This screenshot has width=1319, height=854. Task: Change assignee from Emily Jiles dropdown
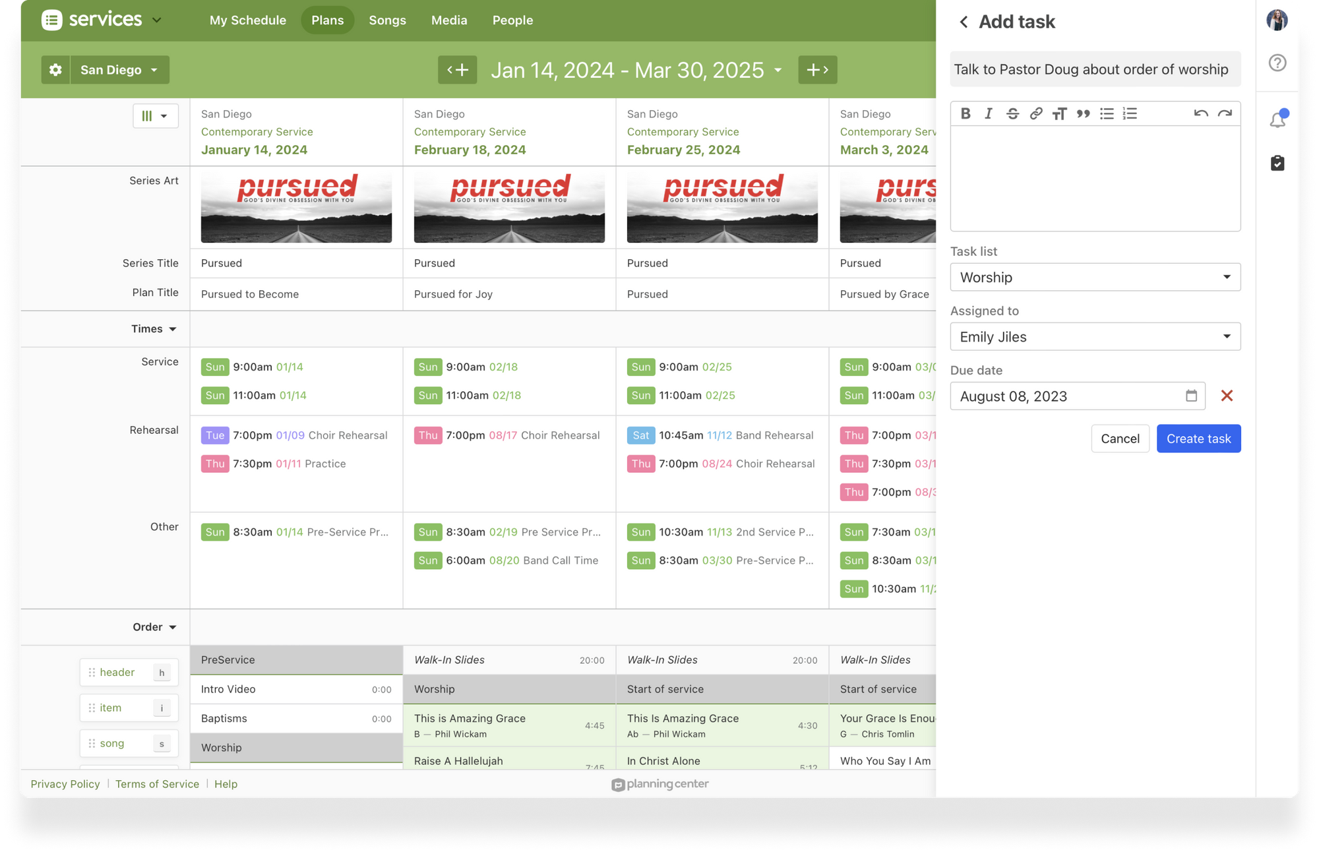(1095, 336)
